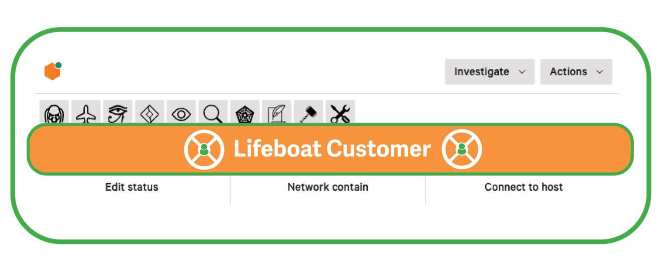Screen dimensions: 659x265
Task: Open the spider web pentagon icon
Action: coord(245,112)
